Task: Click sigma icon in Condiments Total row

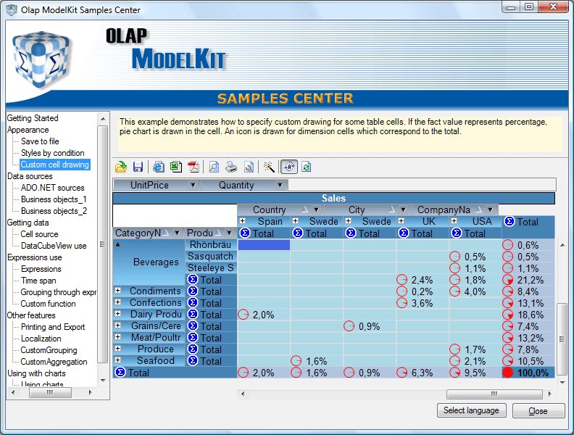Action: coord(193,291)
